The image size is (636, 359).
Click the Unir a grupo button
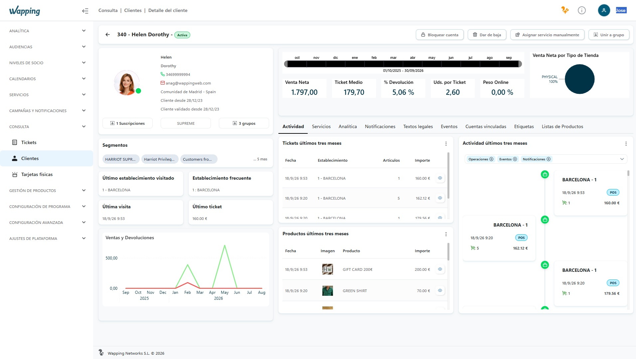[609, 35]
